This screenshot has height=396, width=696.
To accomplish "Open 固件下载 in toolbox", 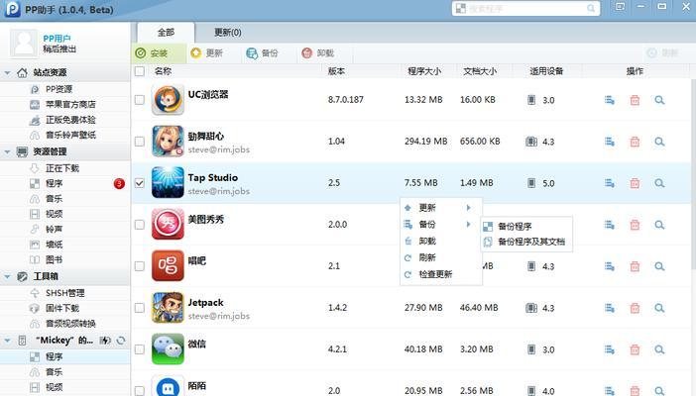I will (x=62, y=308).
